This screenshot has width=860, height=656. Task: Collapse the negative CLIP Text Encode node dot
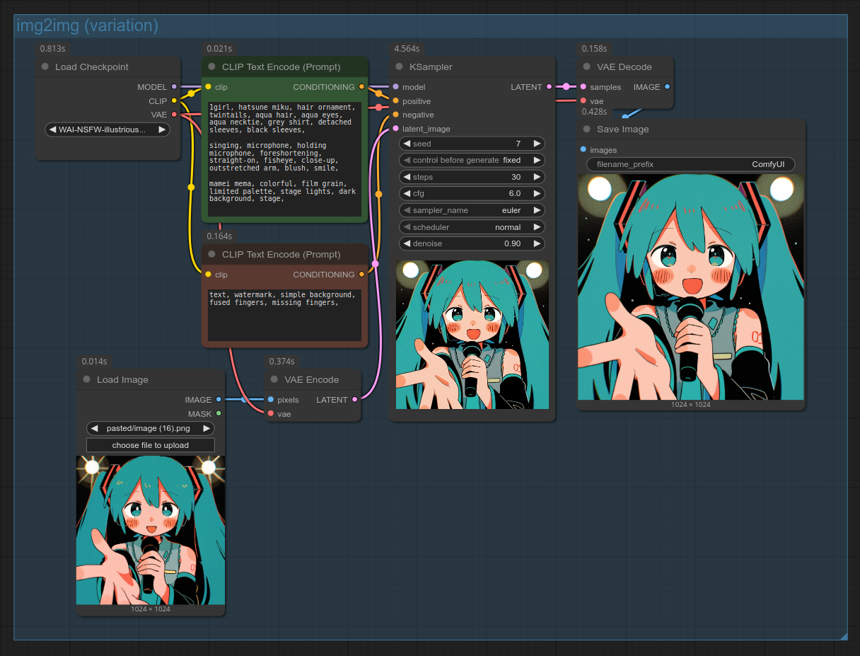point(211,255)
